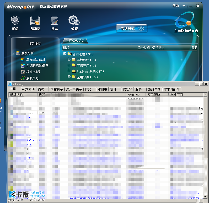Screen dimensions: 209x203
Task: Click the cfeucj window title icon
Action: click(x=10, y=84)
